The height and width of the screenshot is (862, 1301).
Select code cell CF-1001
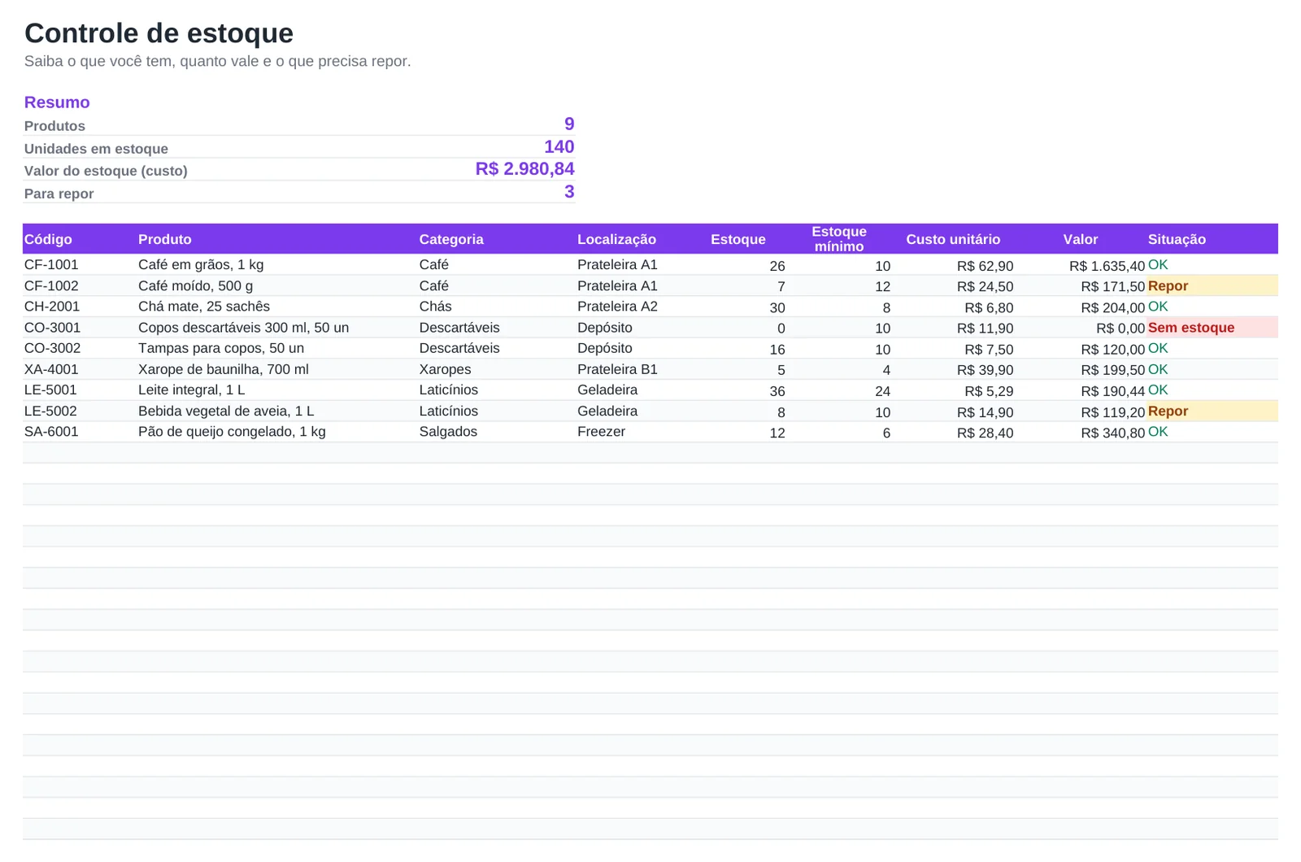51,265
